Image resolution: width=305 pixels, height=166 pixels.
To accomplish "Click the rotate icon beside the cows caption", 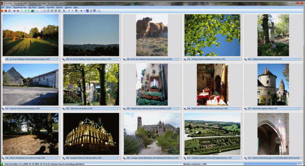I will pos(124,59).
